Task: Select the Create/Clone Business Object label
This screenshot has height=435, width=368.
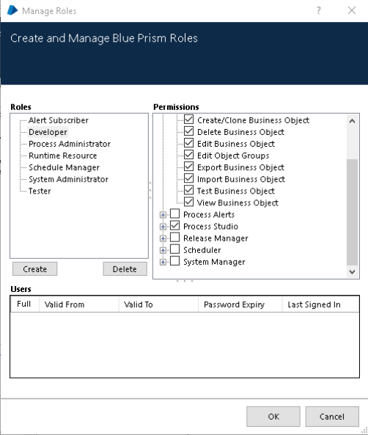Action: [x=253, y=120]
